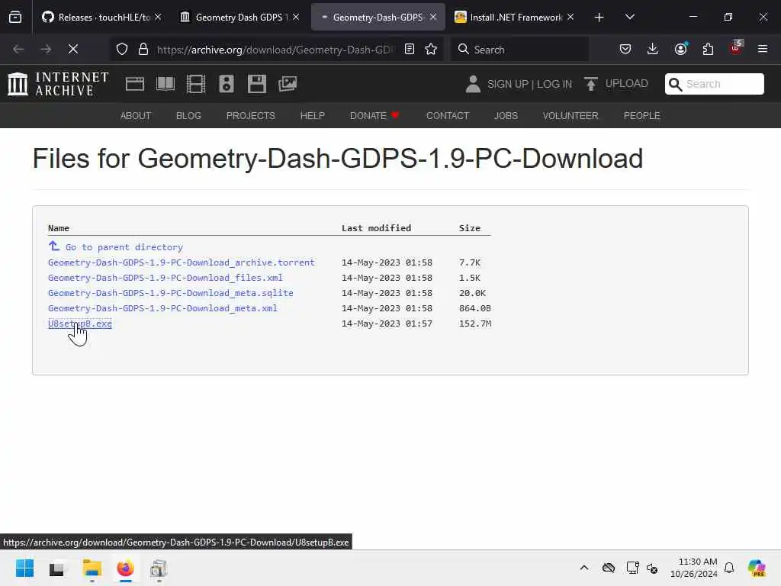Viewport: 781px width, 586px height.
Task: Open the Download_files.xml link
Action: (165, 278)
